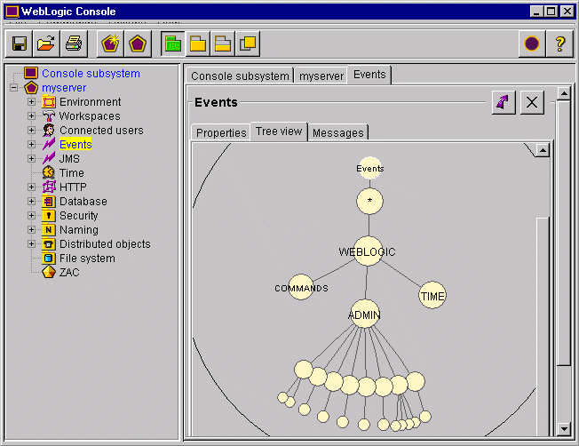Expand the Database tree node

31,201
